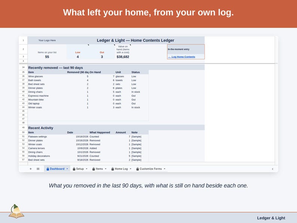Click the lock icon on Items tab

coord(94,169)
